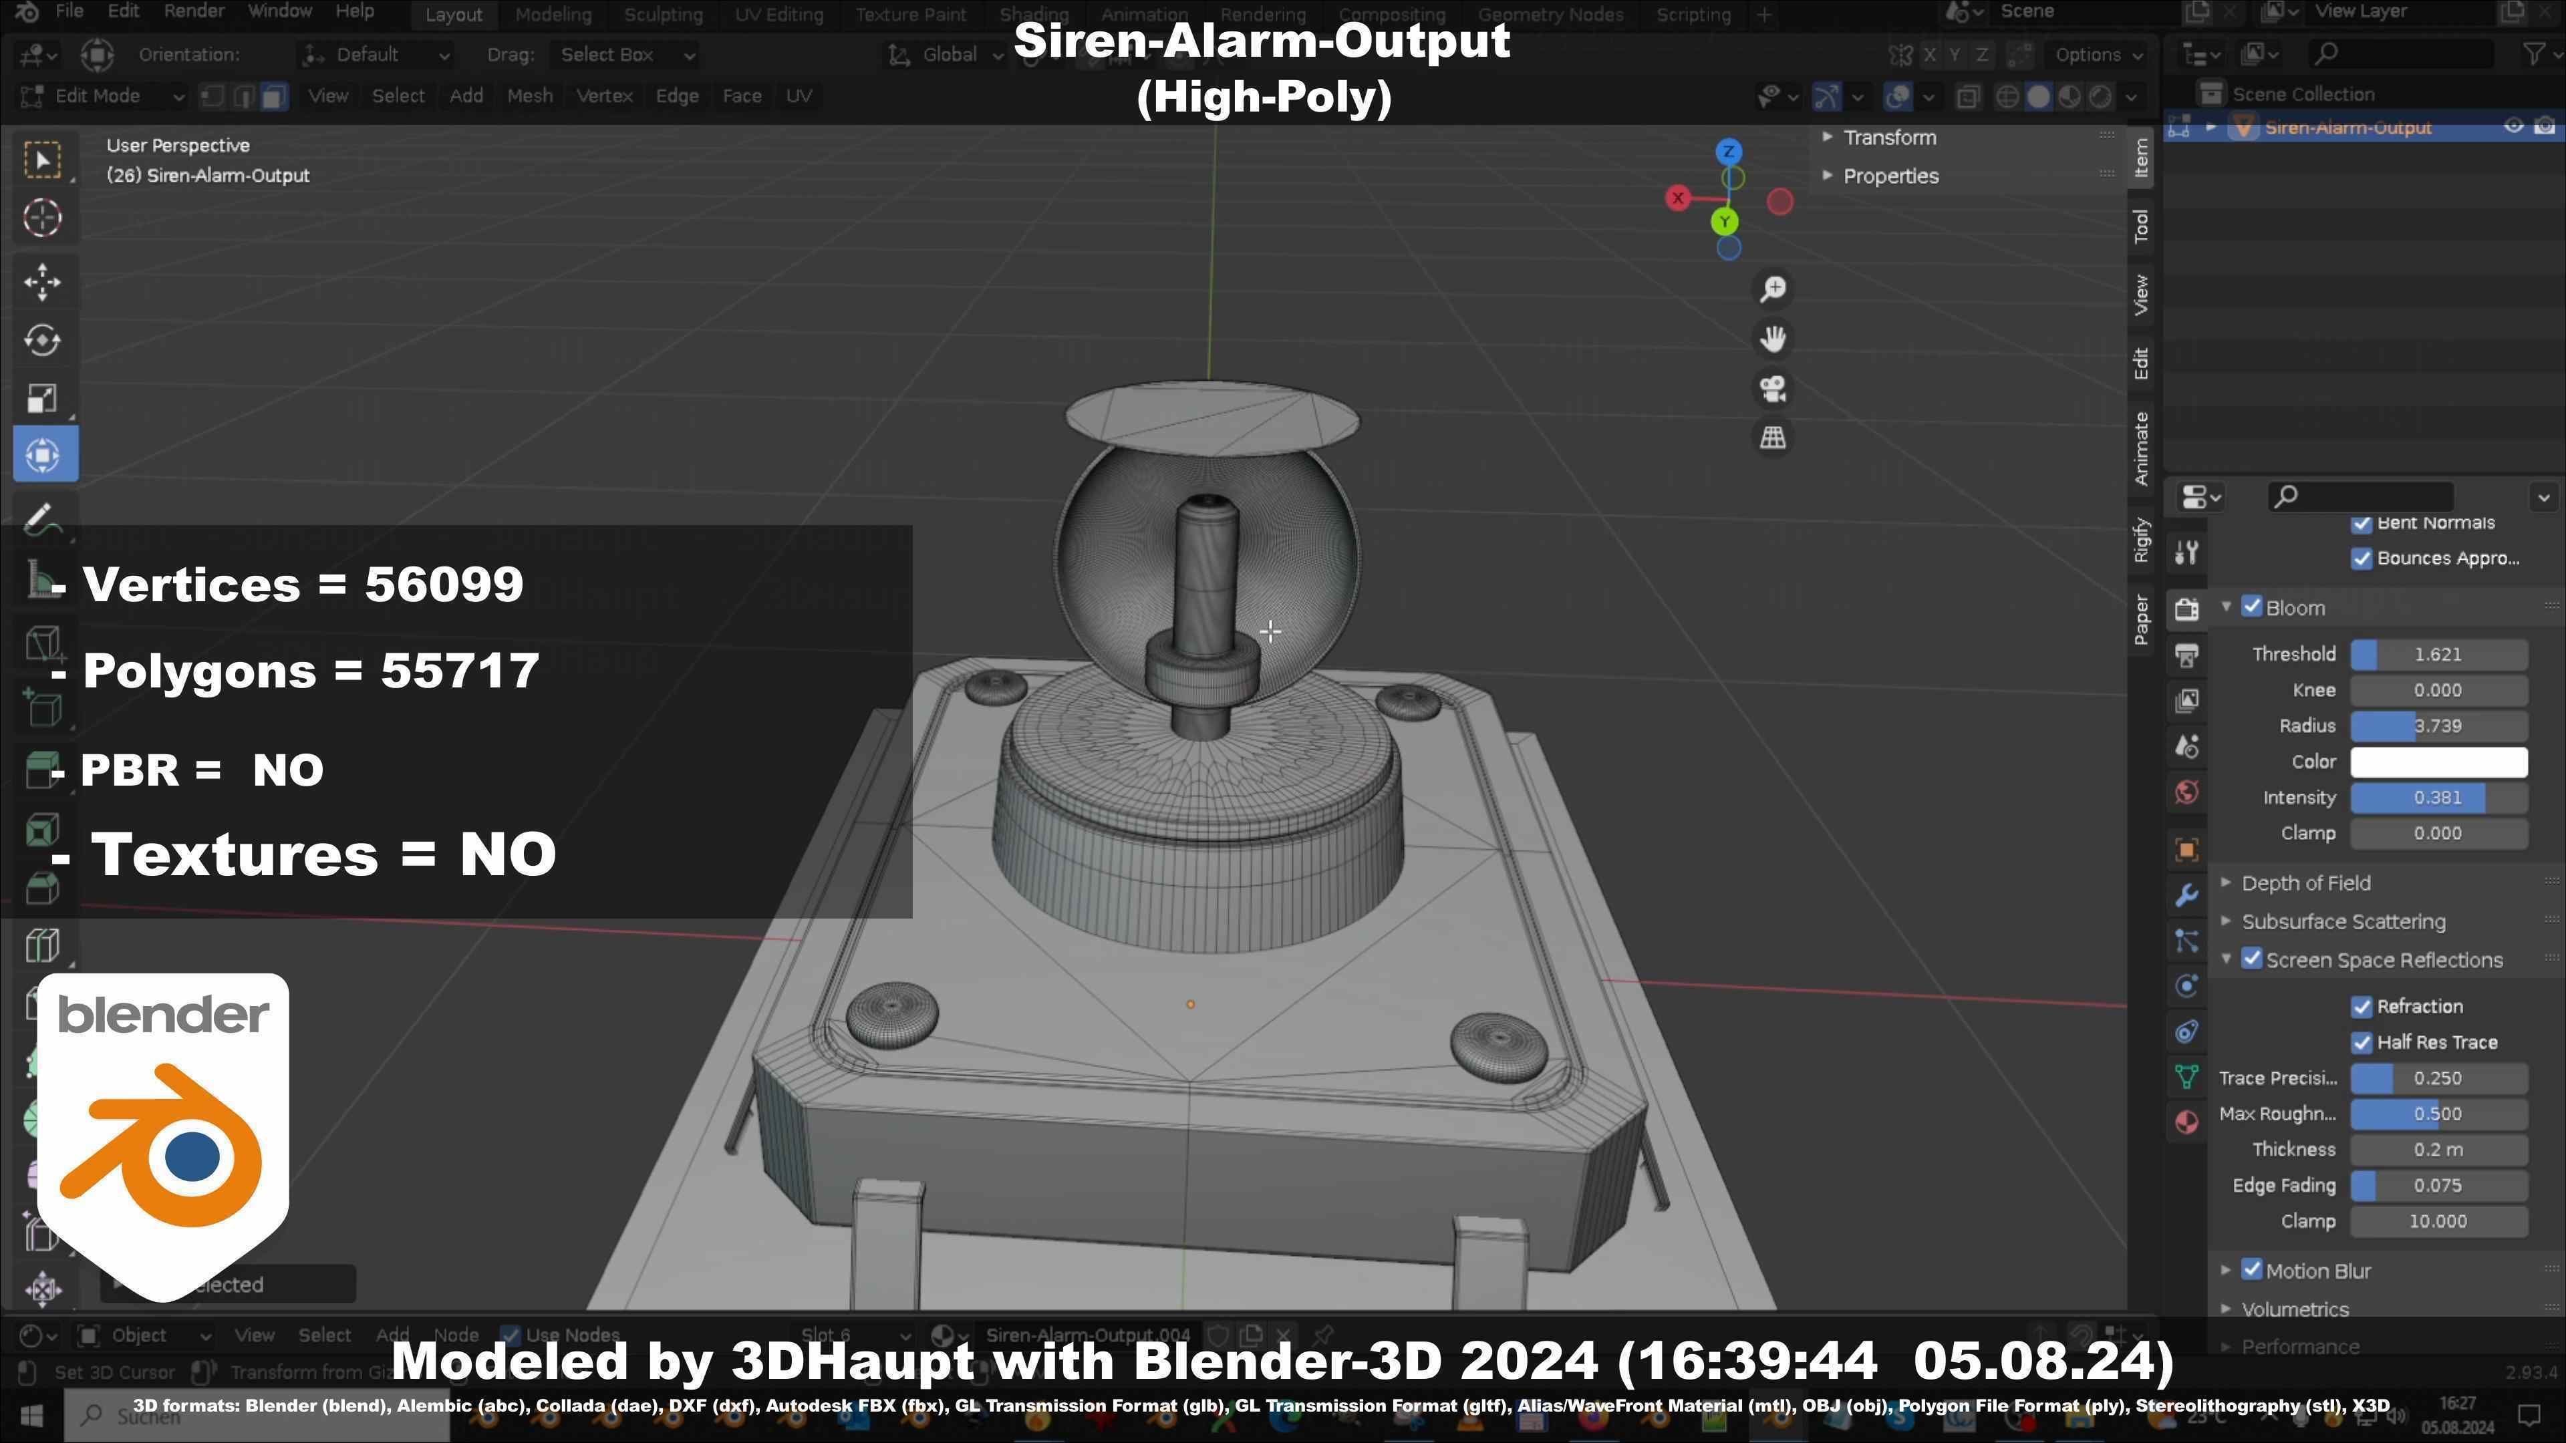Open the Orientation Default dropdown
The width and height of the screenshot is (2566, 1443).
tap(376, 55)
